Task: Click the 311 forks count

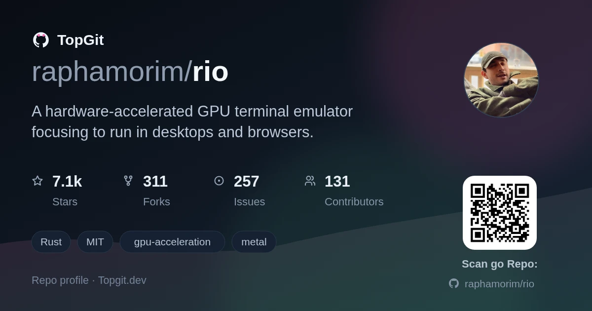Action: click(155, 181)
